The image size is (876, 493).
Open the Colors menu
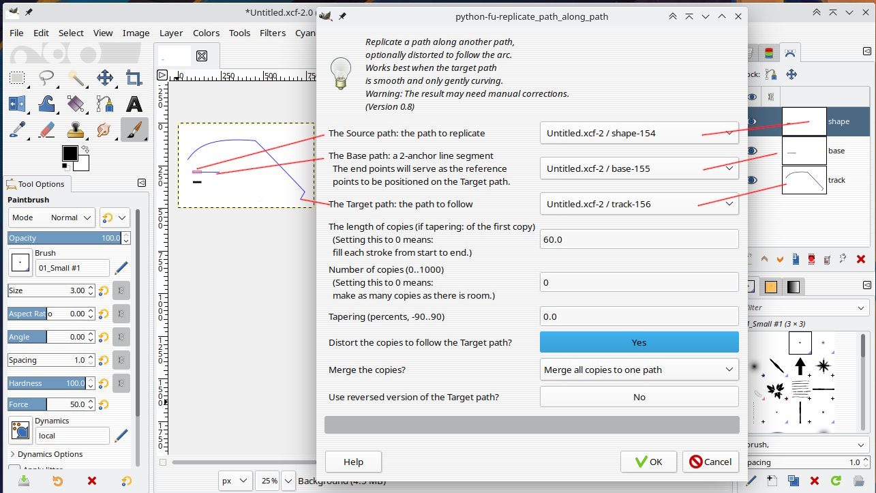(206, 33)
